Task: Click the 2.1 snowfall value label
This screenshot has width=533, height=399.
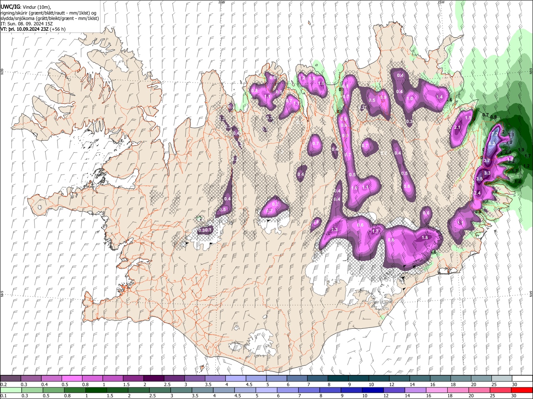Action: (457, 128)
